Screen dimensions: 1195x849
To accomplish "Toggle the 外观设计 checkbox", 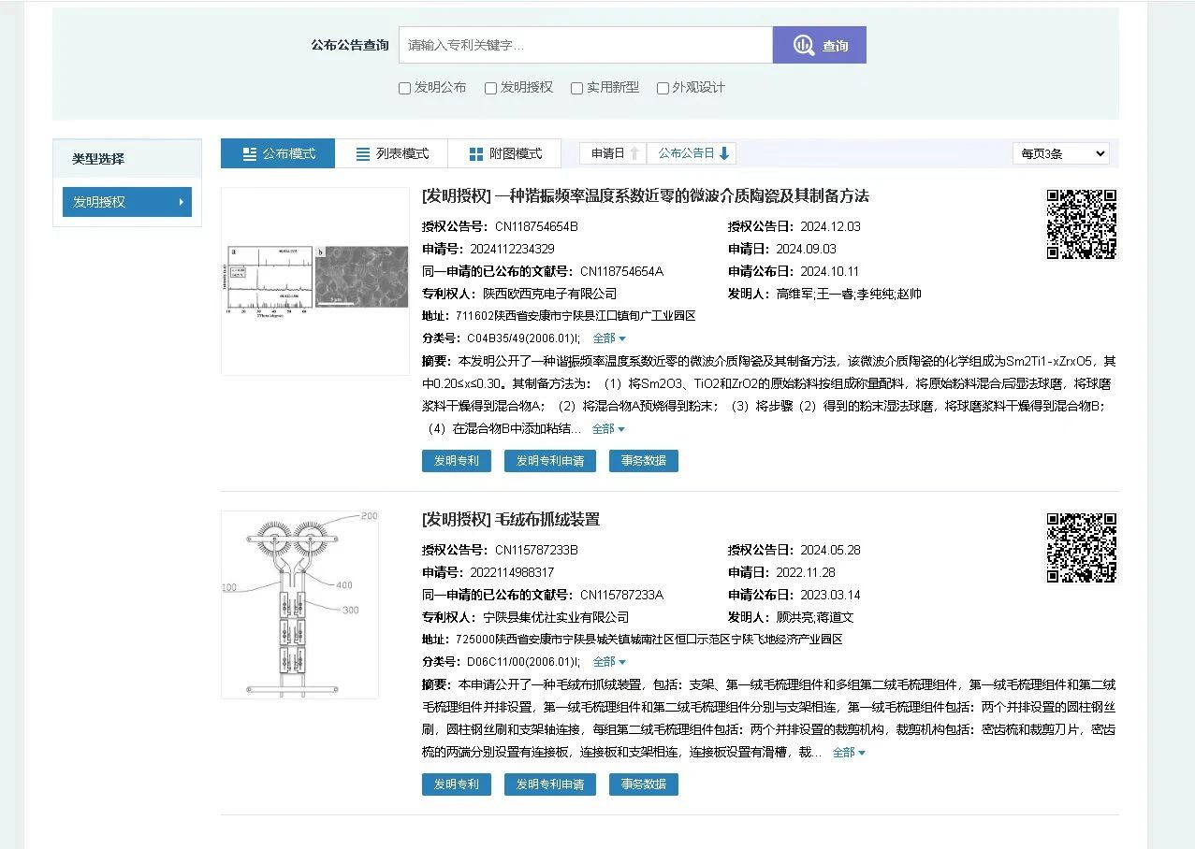I will [x=663, y=88].
